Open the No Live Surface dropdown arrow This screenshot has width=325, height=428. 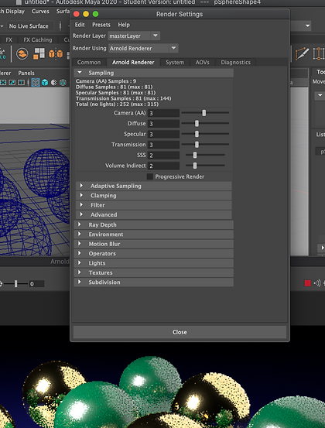point(2,26)
